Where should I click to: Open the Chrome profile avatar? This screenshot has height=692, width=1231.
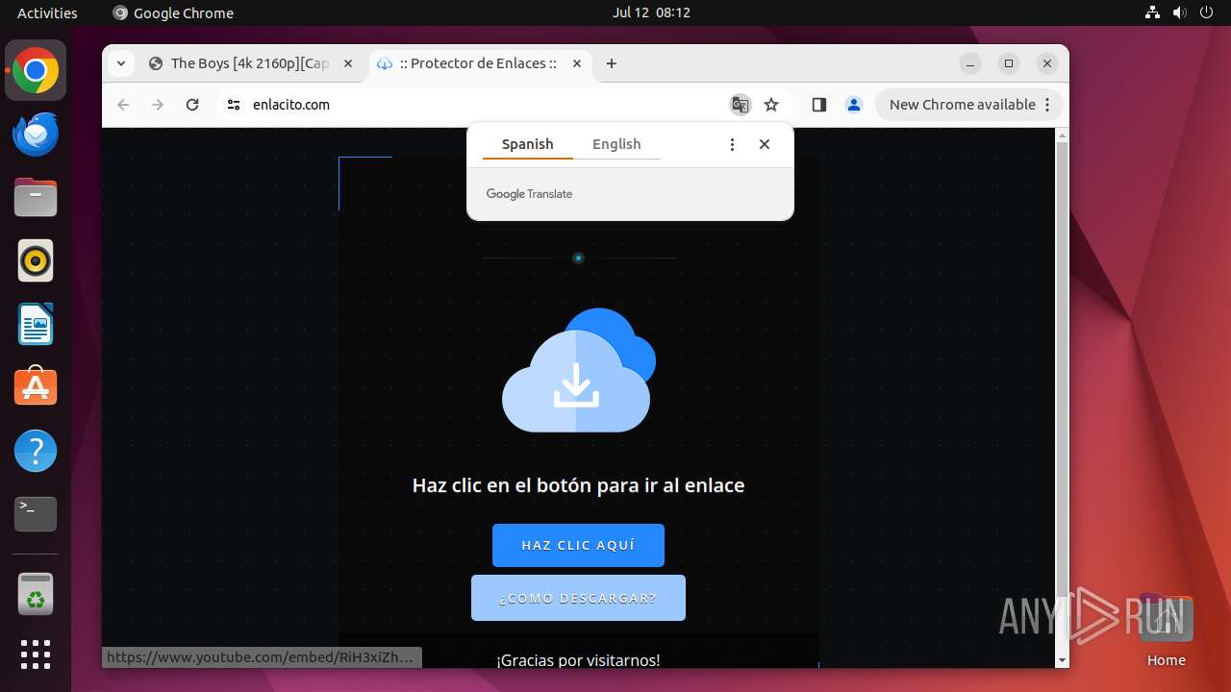coord(854,105)
